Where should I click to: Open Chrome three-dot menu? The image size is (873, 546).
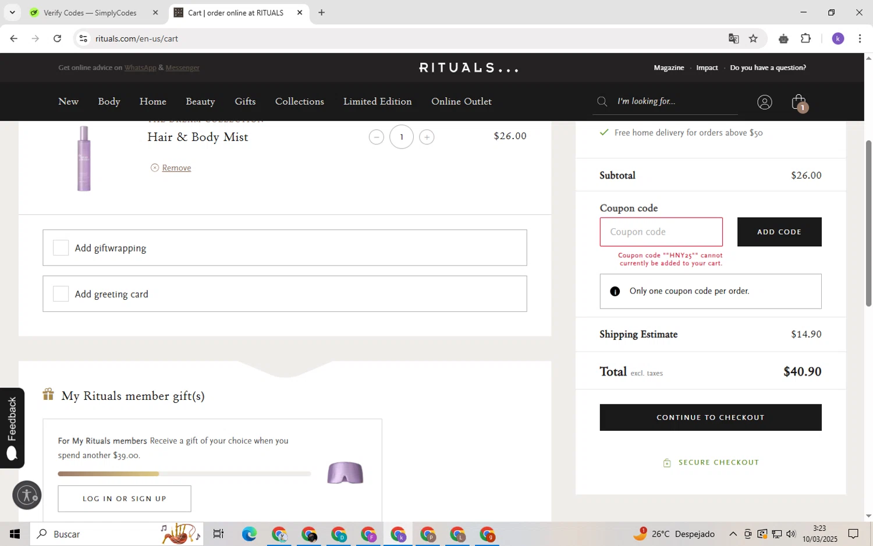coord(860,38)
